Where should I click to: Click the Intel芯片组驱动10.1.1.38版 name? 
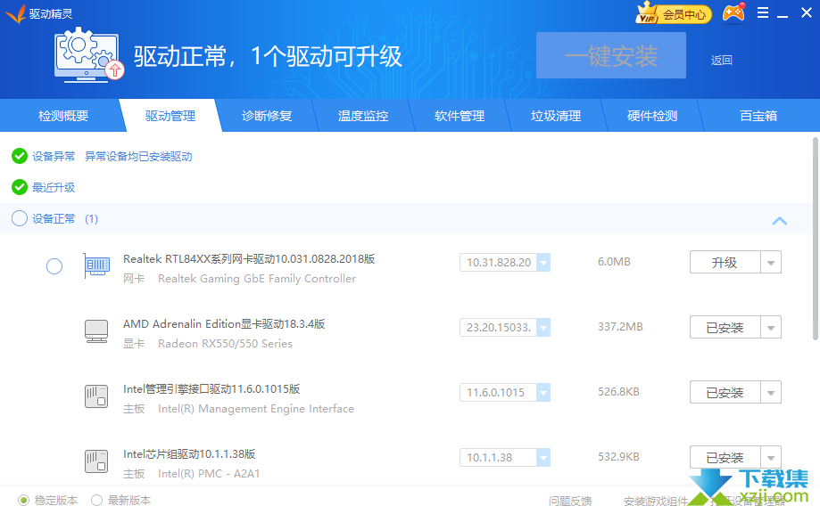(x=189, y=454)
